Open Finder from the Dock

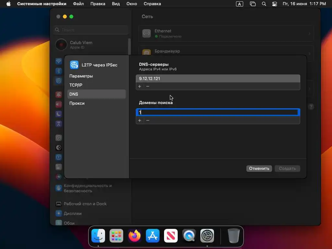[x=98, y=236]
